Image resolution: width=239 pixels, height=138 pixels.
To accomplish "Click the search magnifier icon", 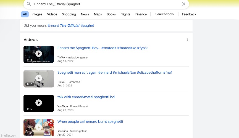I will point(29,4).
